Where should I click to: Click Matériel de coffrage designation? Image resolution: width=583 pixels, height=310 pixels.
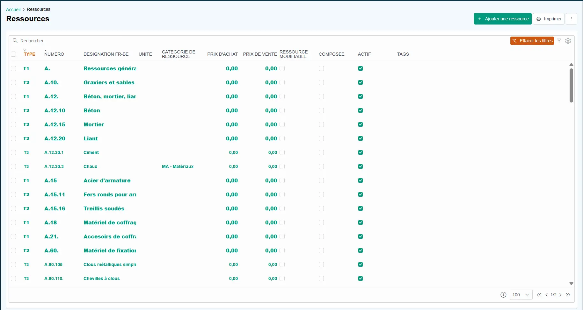pyautogui.click(x=110, y=222)
